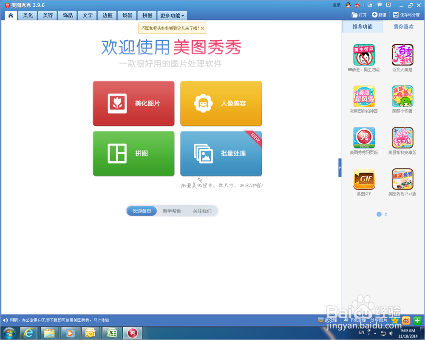This screenshot has height=340, width=425.
Task: Go to the home tab icon
Action: pos(11,15)
